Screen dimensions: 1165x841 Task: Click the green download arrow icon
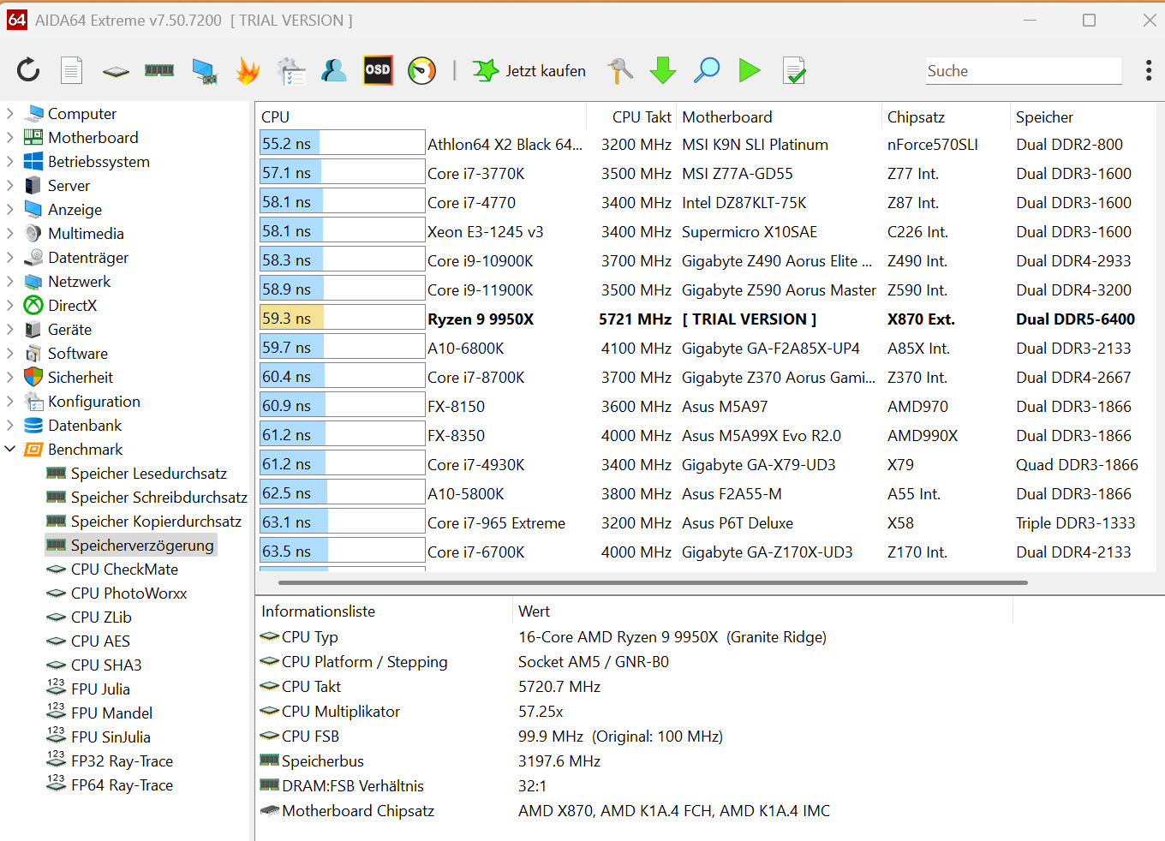coord(663,70)
